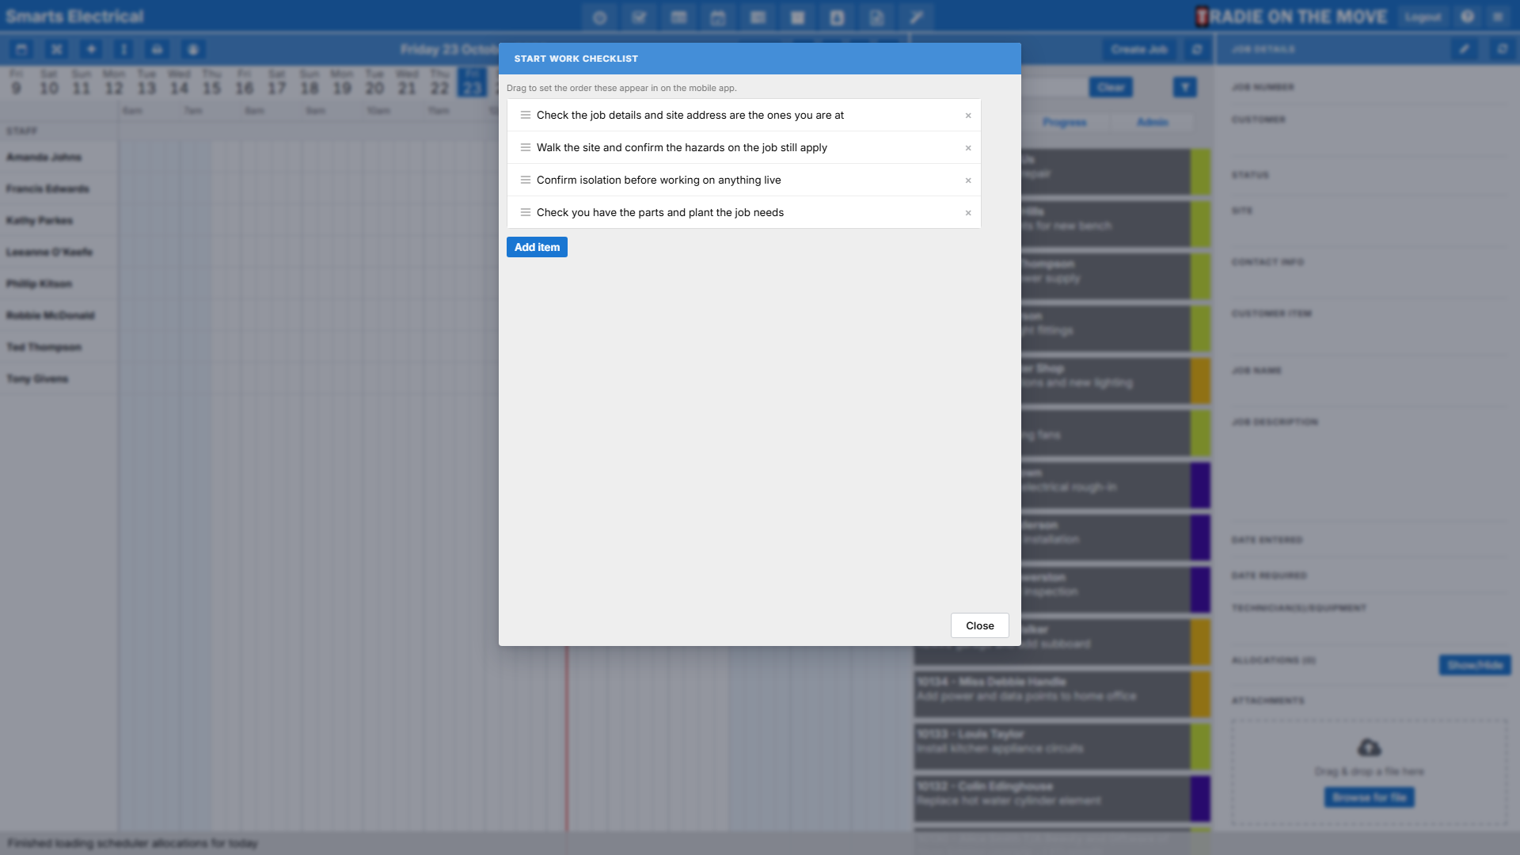Image resolution: width=1520 pixels, height=855 pixels.
Task: Click 'Create Job' in the background scheduler
Action: pyautogui.click(x=1138, y=49)
